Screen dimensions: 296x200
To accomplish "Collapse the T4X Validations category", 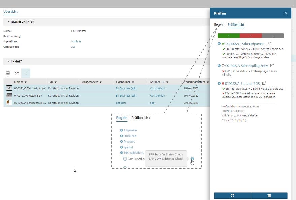I will (121, 152).
